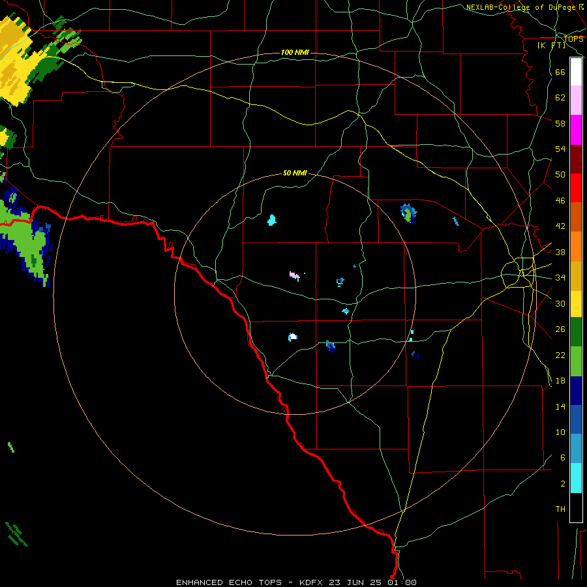Click the "34" legend value
Image resolution: width=587 pixels, height=587 pixels.
(560, 277)
